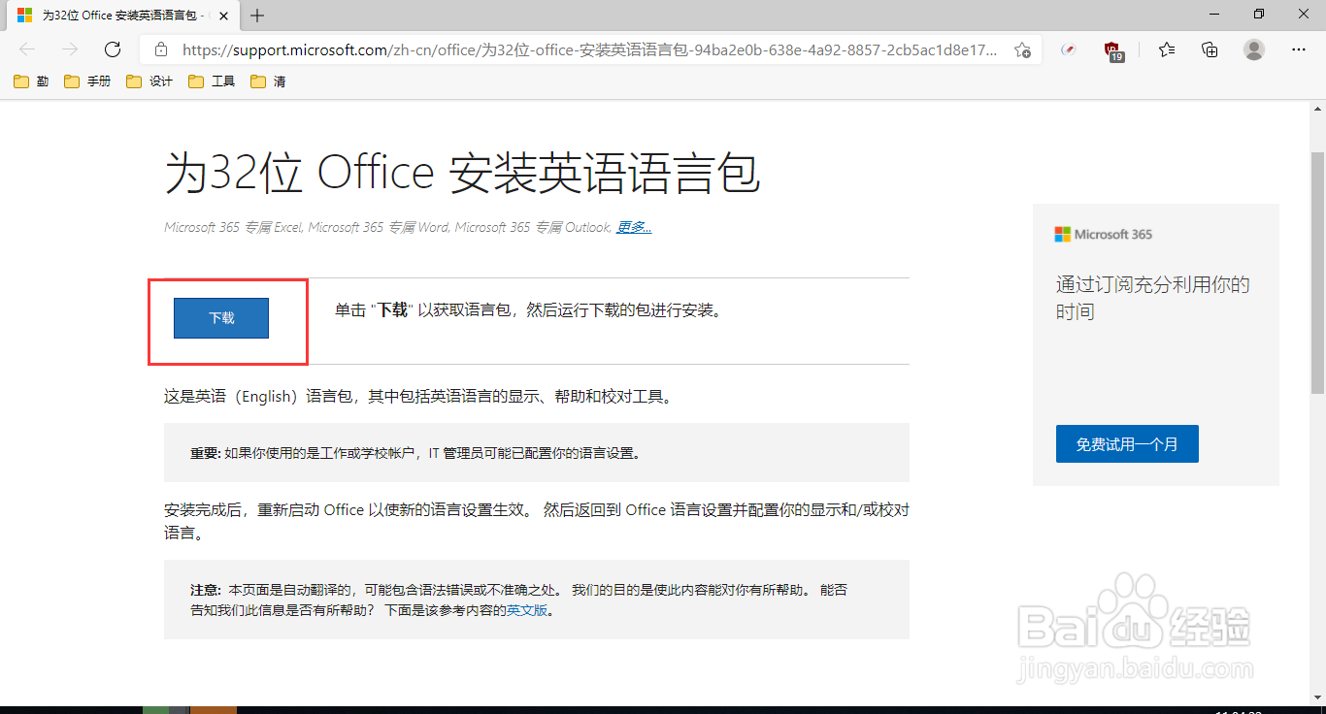Click the user profile avatar
The height and width of the screenshot is (714, 1326).
[1254, 49]
